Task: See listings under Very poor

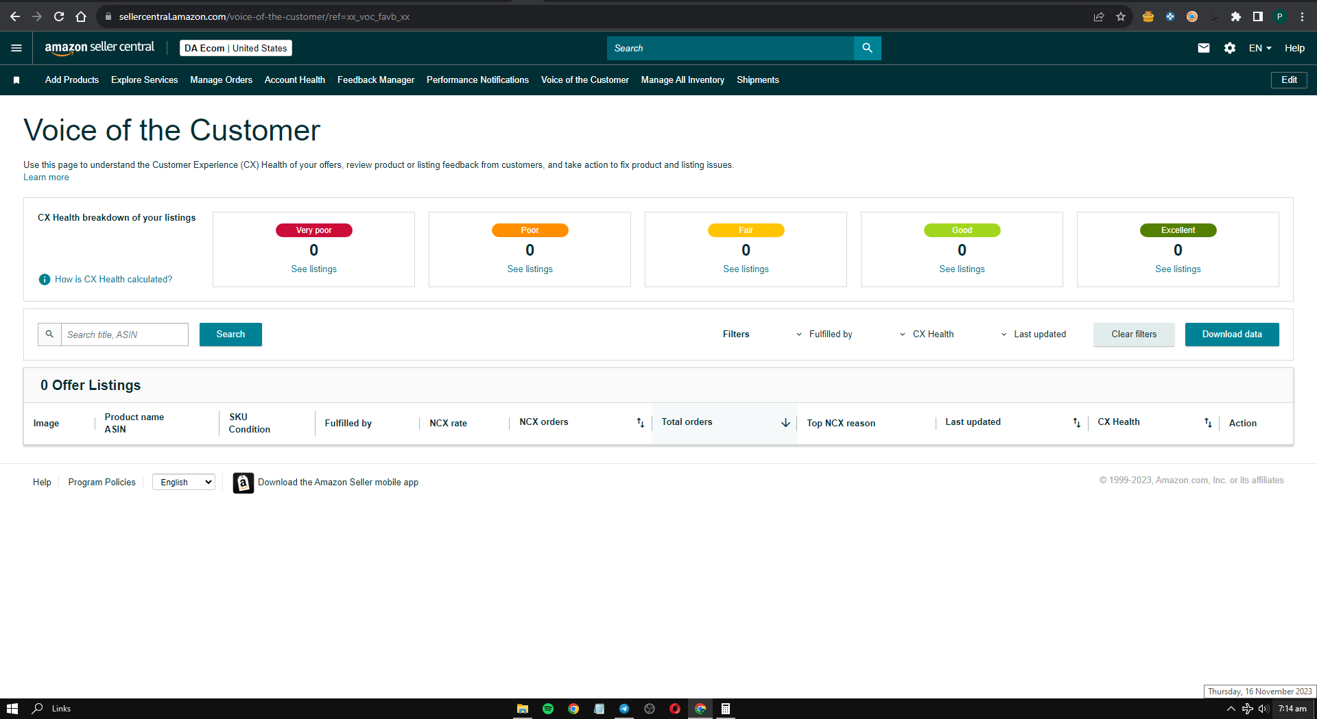Action: (314, 269)
